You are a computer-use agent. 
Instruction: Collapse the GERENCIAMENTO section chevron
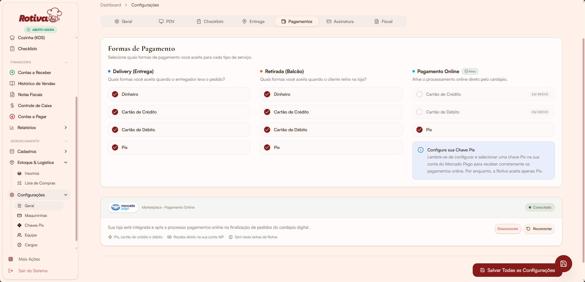[66, 141]
